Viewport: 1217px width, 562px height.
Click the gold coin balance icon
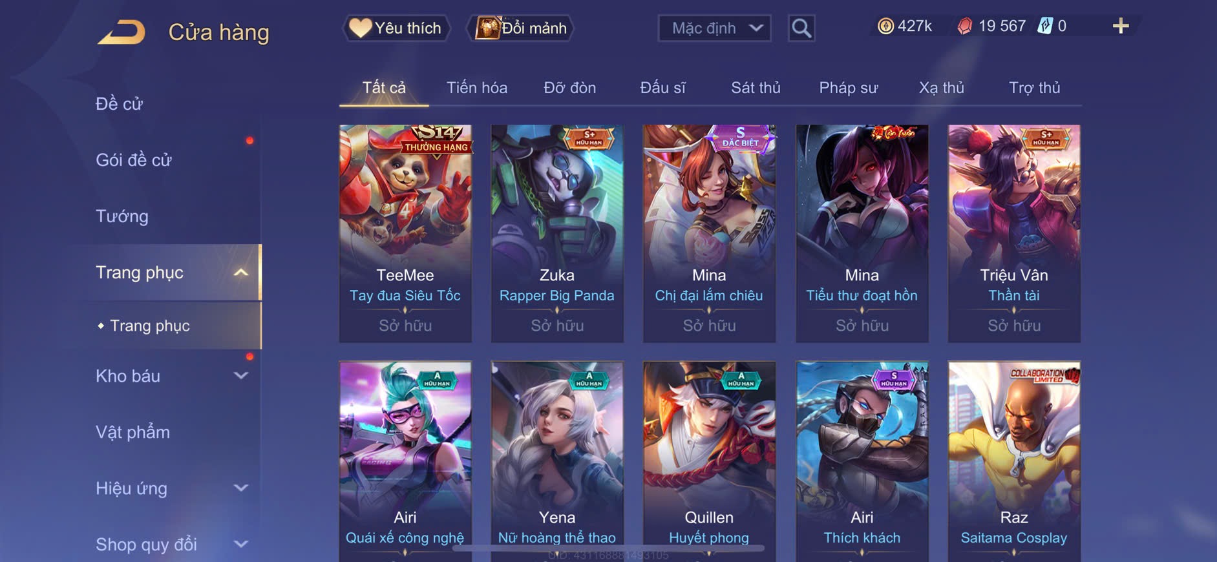(x=885, y=26)
